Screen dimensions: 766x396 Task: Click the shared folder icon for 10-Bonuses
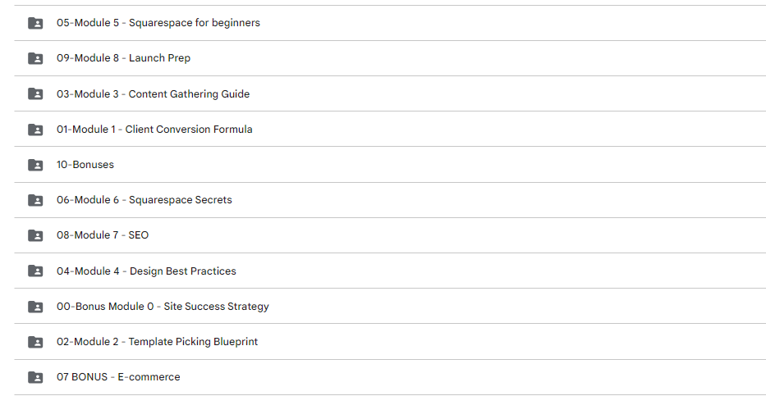point(35,165)
